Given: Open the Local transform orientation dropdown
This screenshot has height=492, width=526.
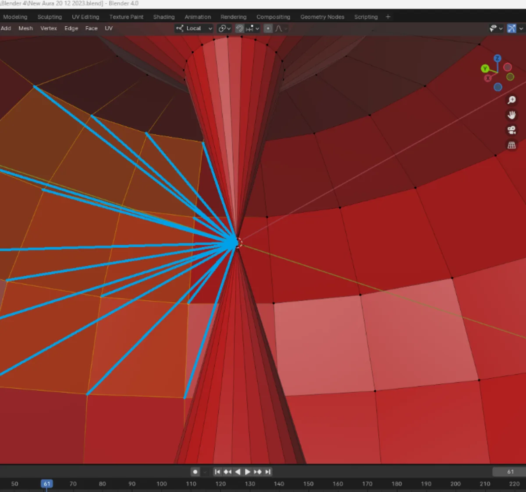Looking at the screenshot, I should pyautogui.click(x=194, y=28).
